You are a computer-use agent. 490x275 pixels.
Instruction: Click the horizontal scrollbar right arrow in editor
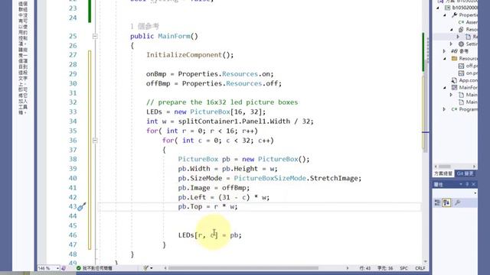(x=347, y=268)
